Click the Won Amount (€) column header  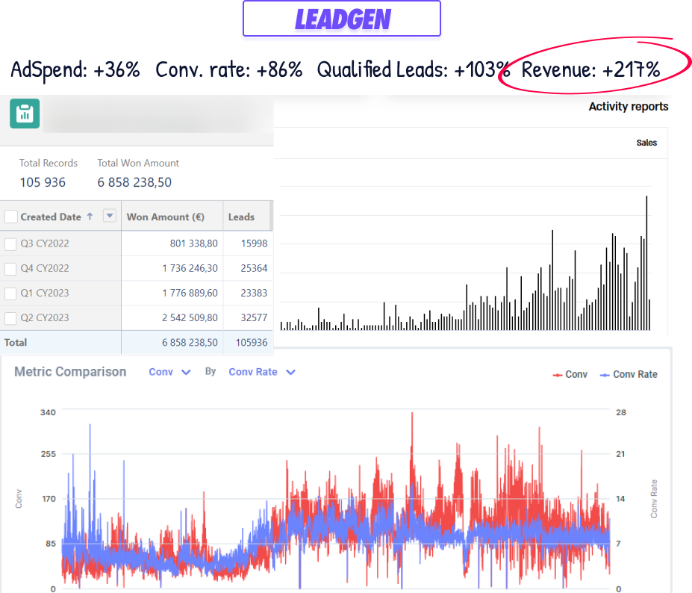166,217
